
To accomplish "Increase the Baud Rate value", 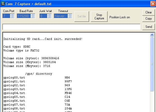I will [33, 15].
